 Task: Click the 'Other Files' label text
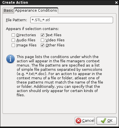tap(55, 45)
